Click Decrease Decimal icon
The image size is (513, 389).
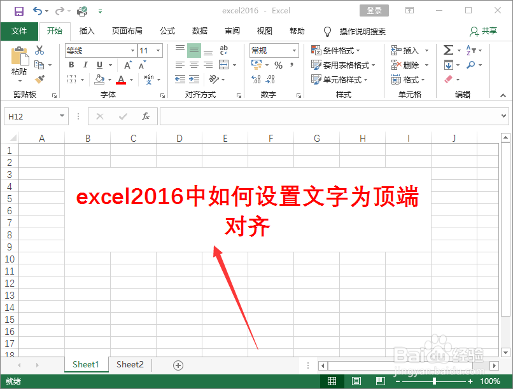tap(271, 79)
